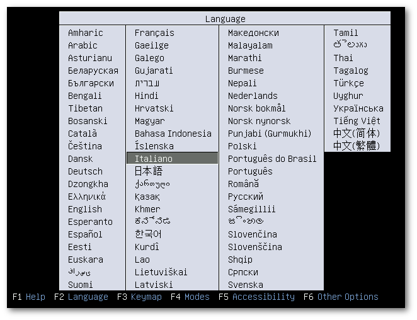Open the F3 Keymap selector
The height and width of the screenshot is (320, 417).
click(x=139, y=297)
